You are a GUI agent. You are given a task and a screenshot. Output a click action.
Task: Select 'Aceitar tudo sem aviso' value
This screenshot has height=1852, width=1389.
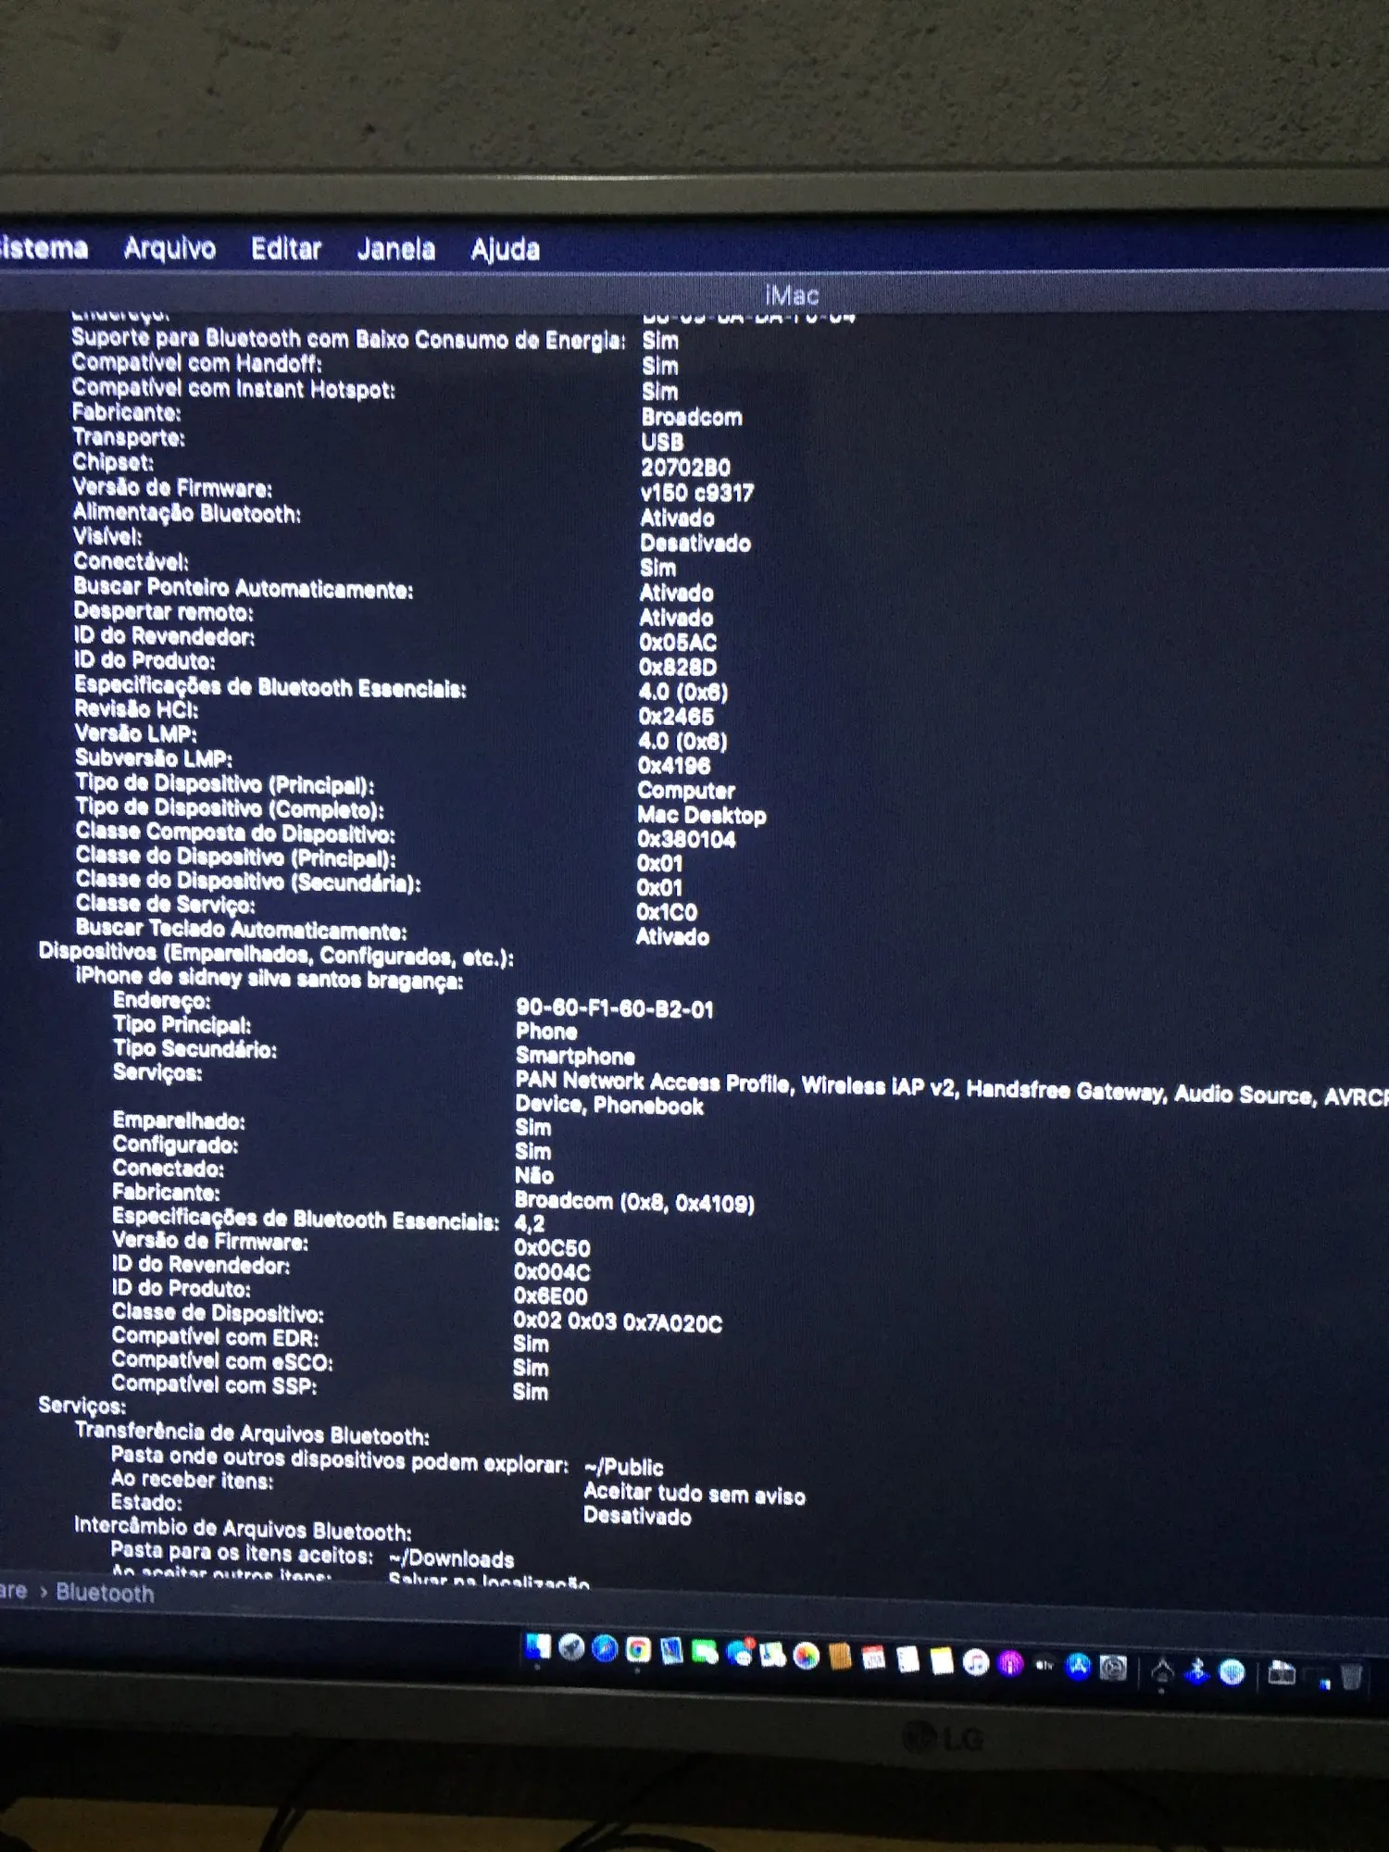(x=694, y=1494)
